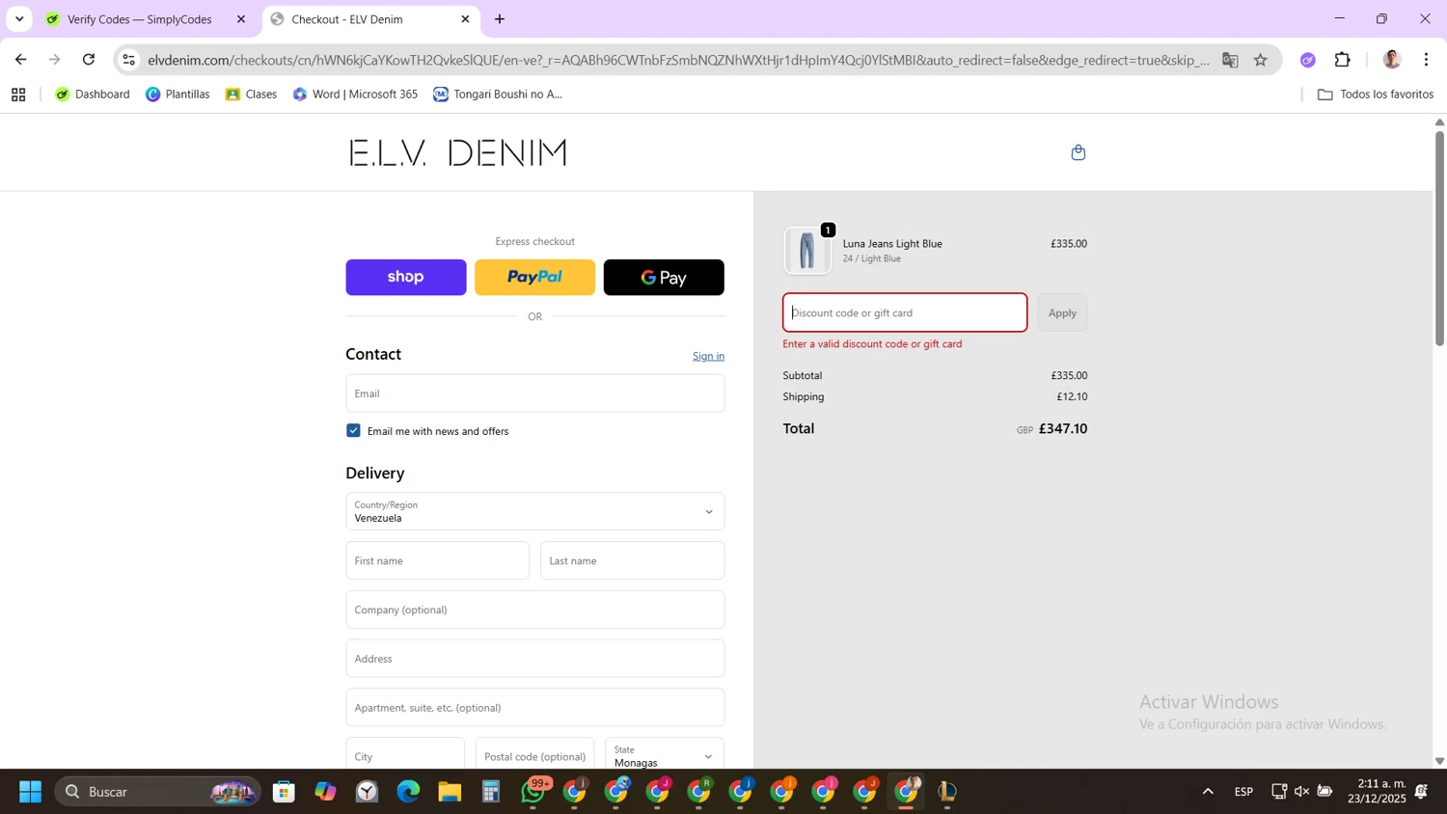Open Copilot from taskbar

pos(325,792)
